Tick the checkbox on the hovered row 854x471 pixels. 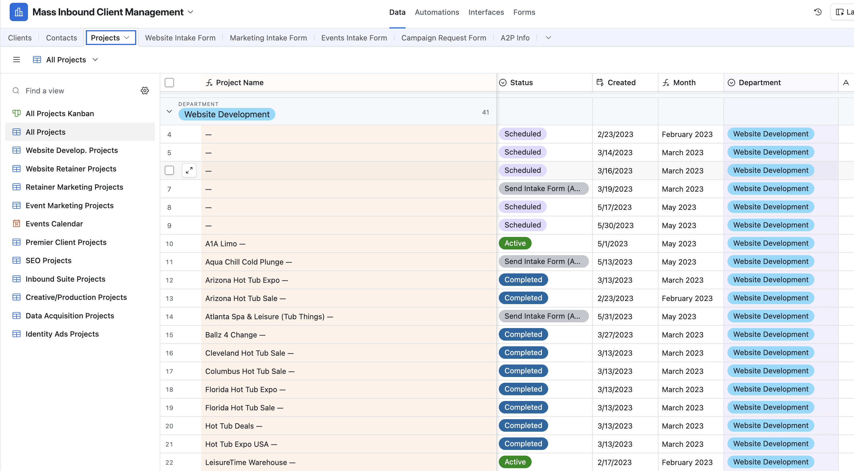point(169,170)
